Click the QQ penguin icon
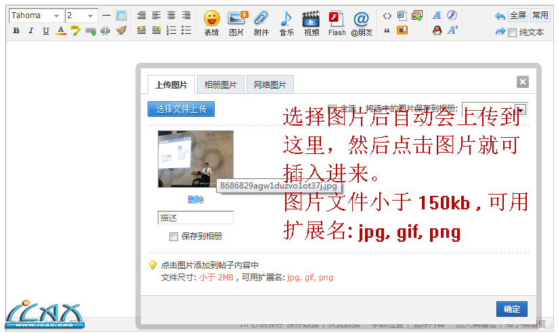Screen dimensions: 558x333 [x=437, y=30]
